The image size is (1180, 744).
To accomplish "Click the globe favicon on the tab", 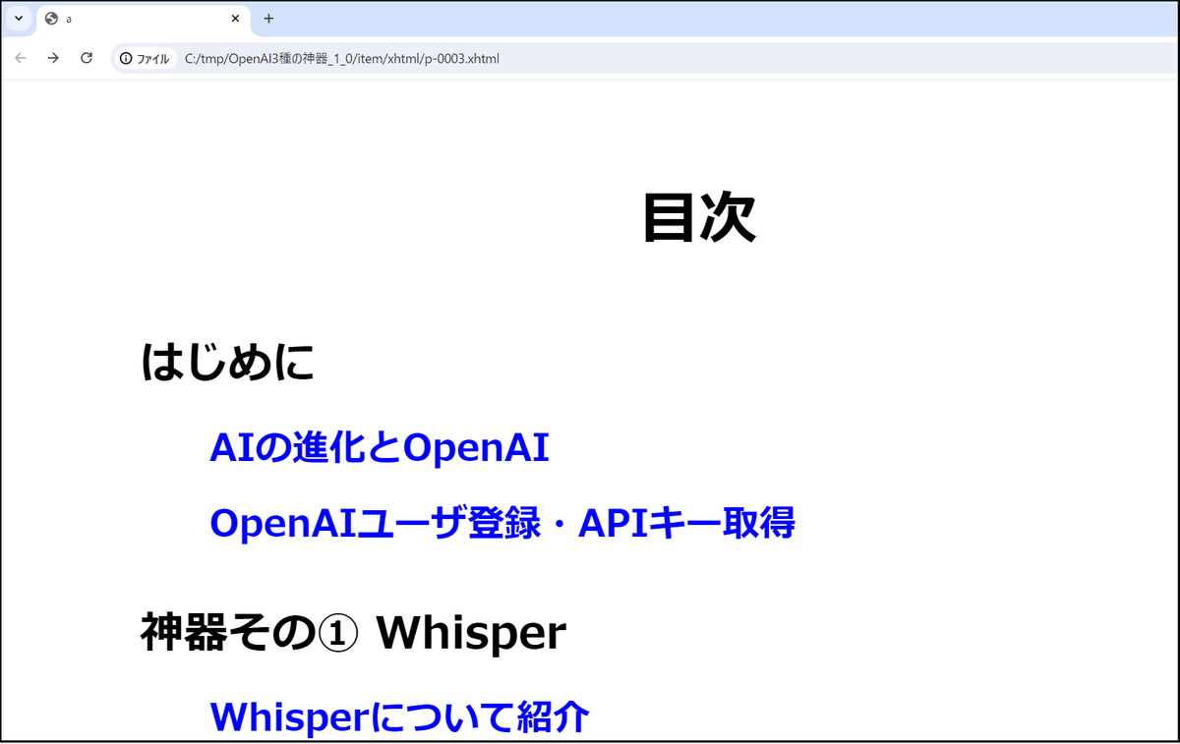I will (52, 19).
